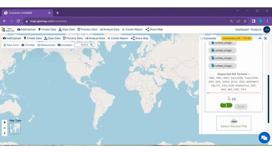The image size is (272, 153).
Task: Collapse the Converter panel with chevron
Action: point(260,38)
